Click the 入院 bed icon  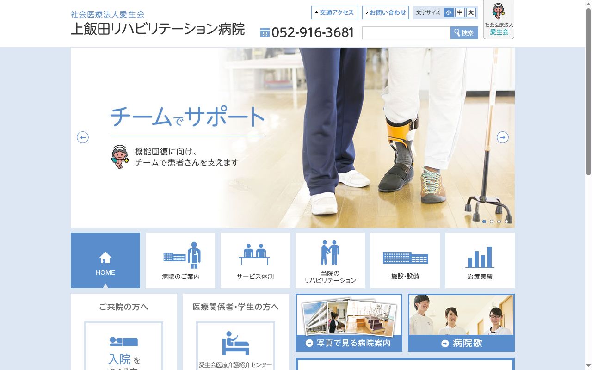[x=123, y=342]
